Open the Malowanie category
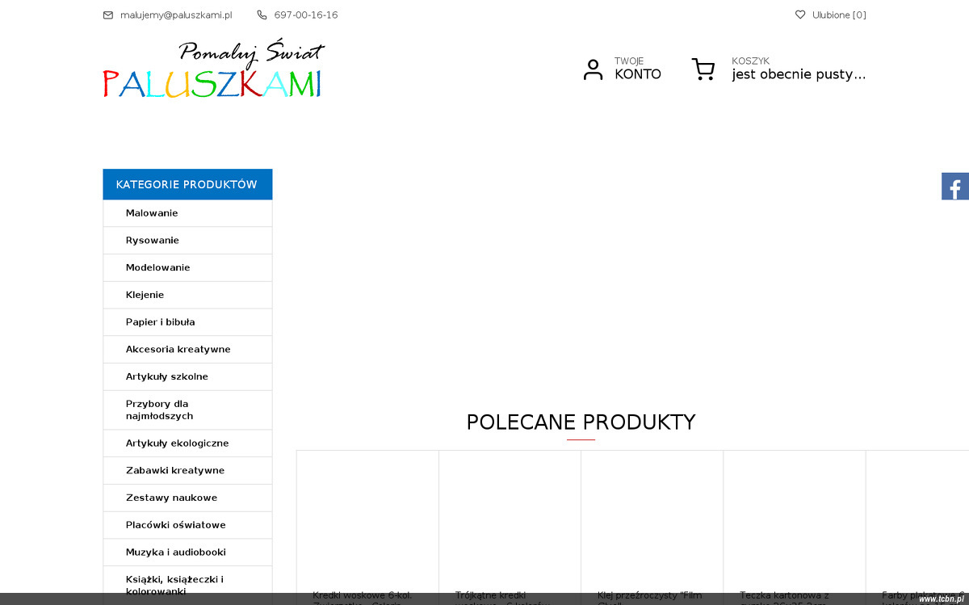The width and height of the screenshot is (969, 605). [187, 213]
